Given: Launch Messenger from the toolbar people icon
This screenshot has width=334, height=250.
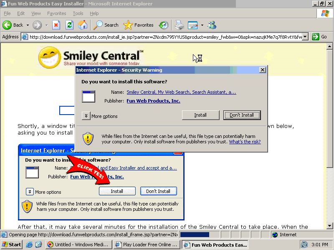Looking at the screenshot, I should click(x=212, y=25).
